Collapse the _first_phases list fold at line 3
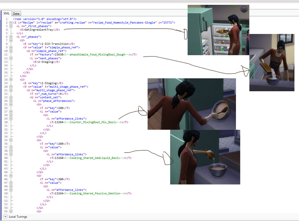 click(x=11, y=26)
